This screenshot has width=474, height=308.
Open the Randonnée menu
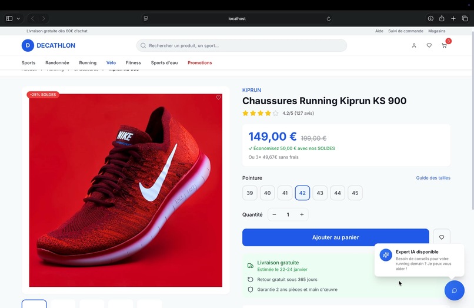[x=57, y=62]
